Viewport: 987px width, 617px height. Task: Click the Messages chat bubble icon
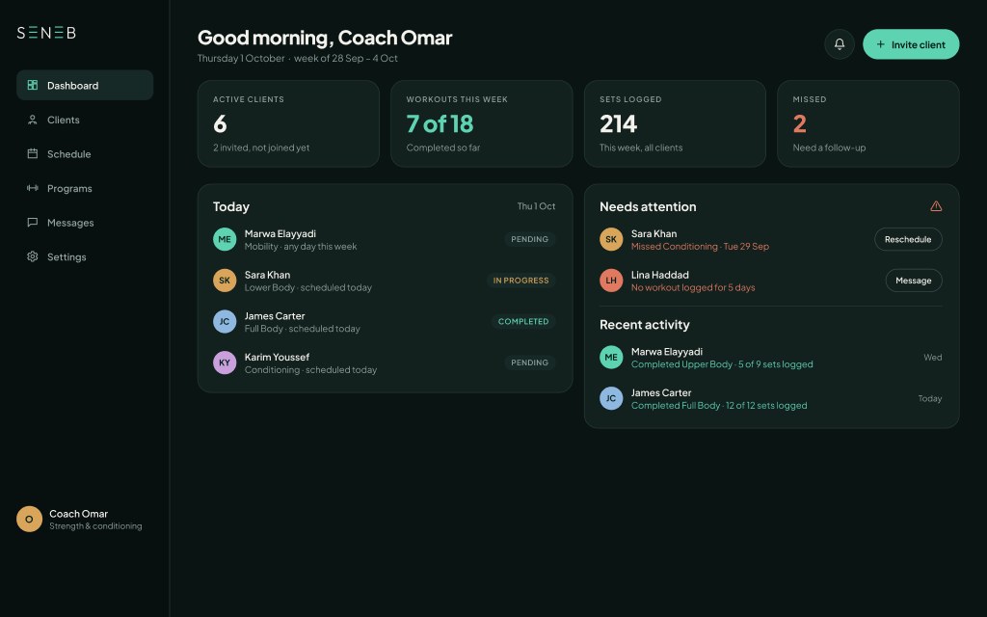pyautogui.click(x=33, y=223)
